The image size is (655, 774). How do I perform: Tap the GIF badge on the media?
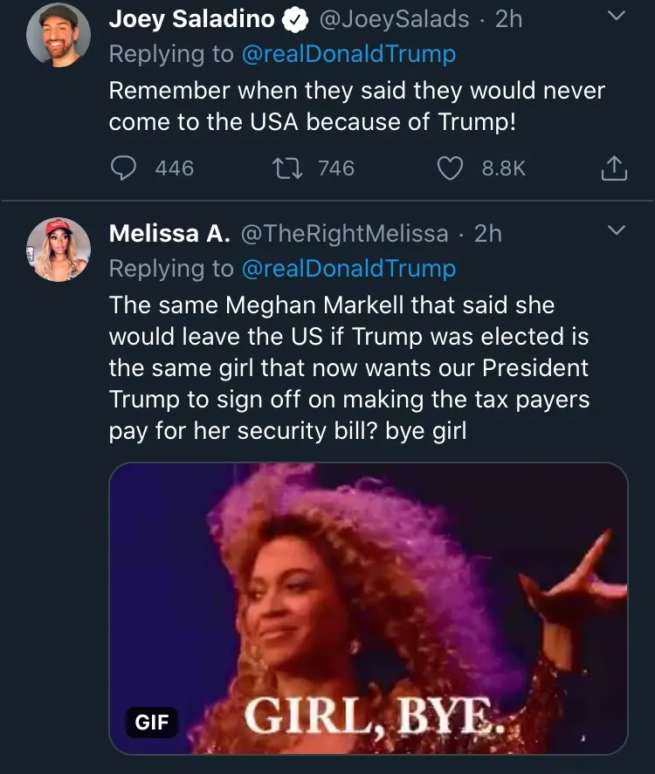click(x=151, y=723)
